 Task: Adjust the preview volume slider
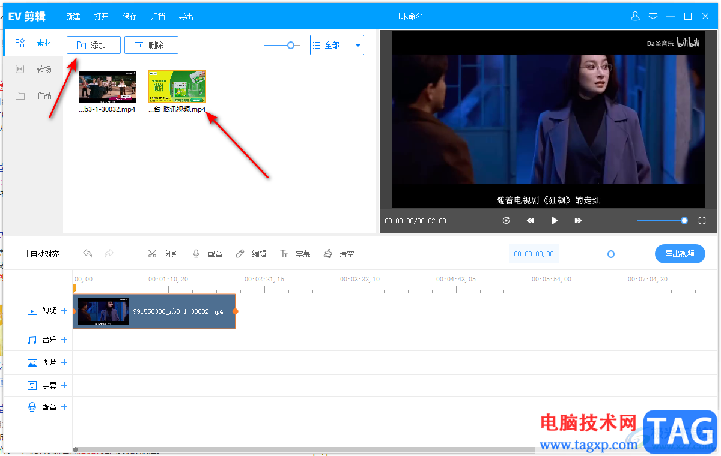click(x=663, y=221)
